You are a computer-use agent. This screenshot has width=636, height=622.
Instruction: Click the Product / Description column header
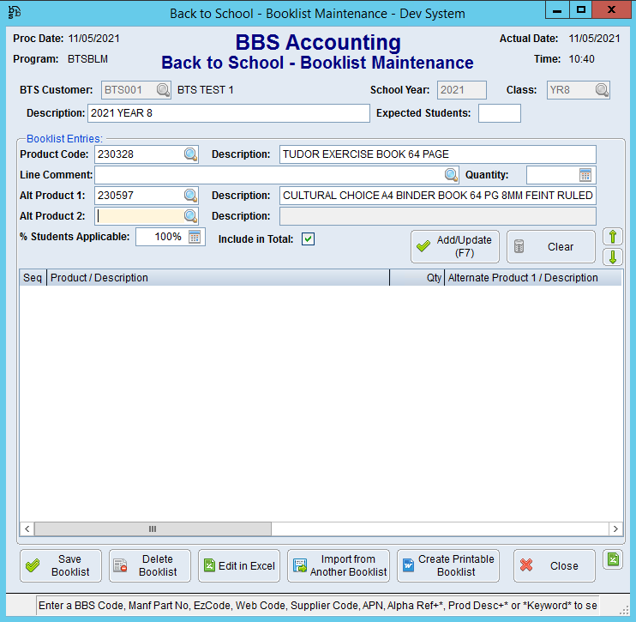(218, 278)
